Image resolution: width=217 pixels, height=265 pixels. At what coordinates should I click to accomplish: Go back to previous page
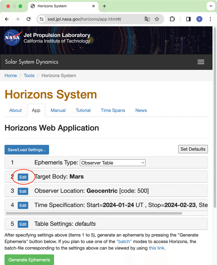pos(7,19)
